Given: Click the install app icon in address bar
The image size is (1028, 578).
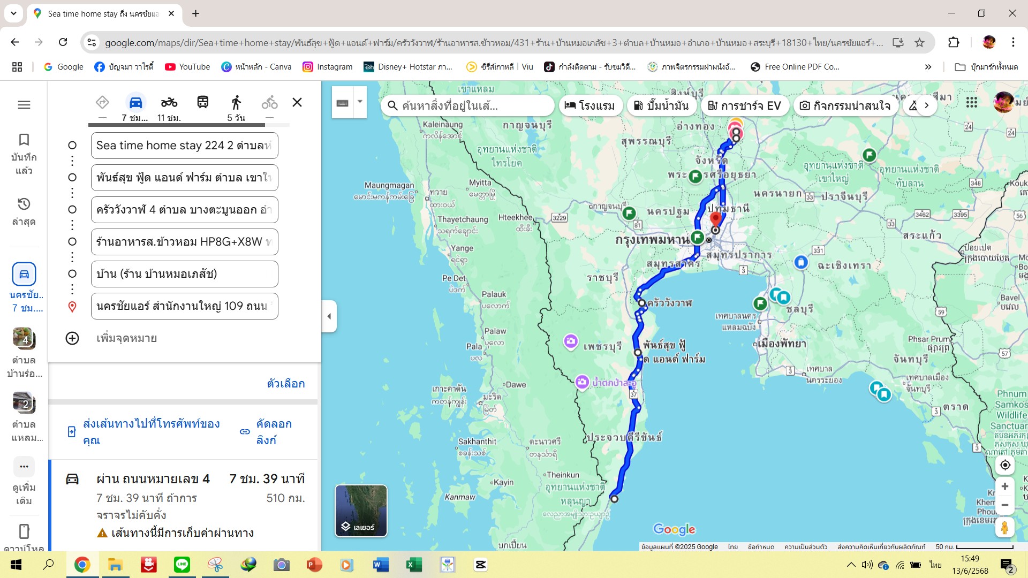Looking at the screenshot, I should [x=898, y=42].
